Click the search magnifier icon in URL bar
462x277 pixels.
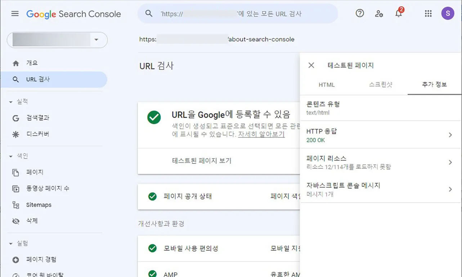(x=149, y=14)
